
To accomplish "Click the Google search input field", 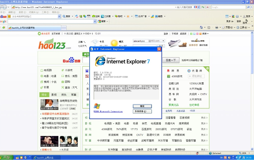I will click(x=228, y=7).
